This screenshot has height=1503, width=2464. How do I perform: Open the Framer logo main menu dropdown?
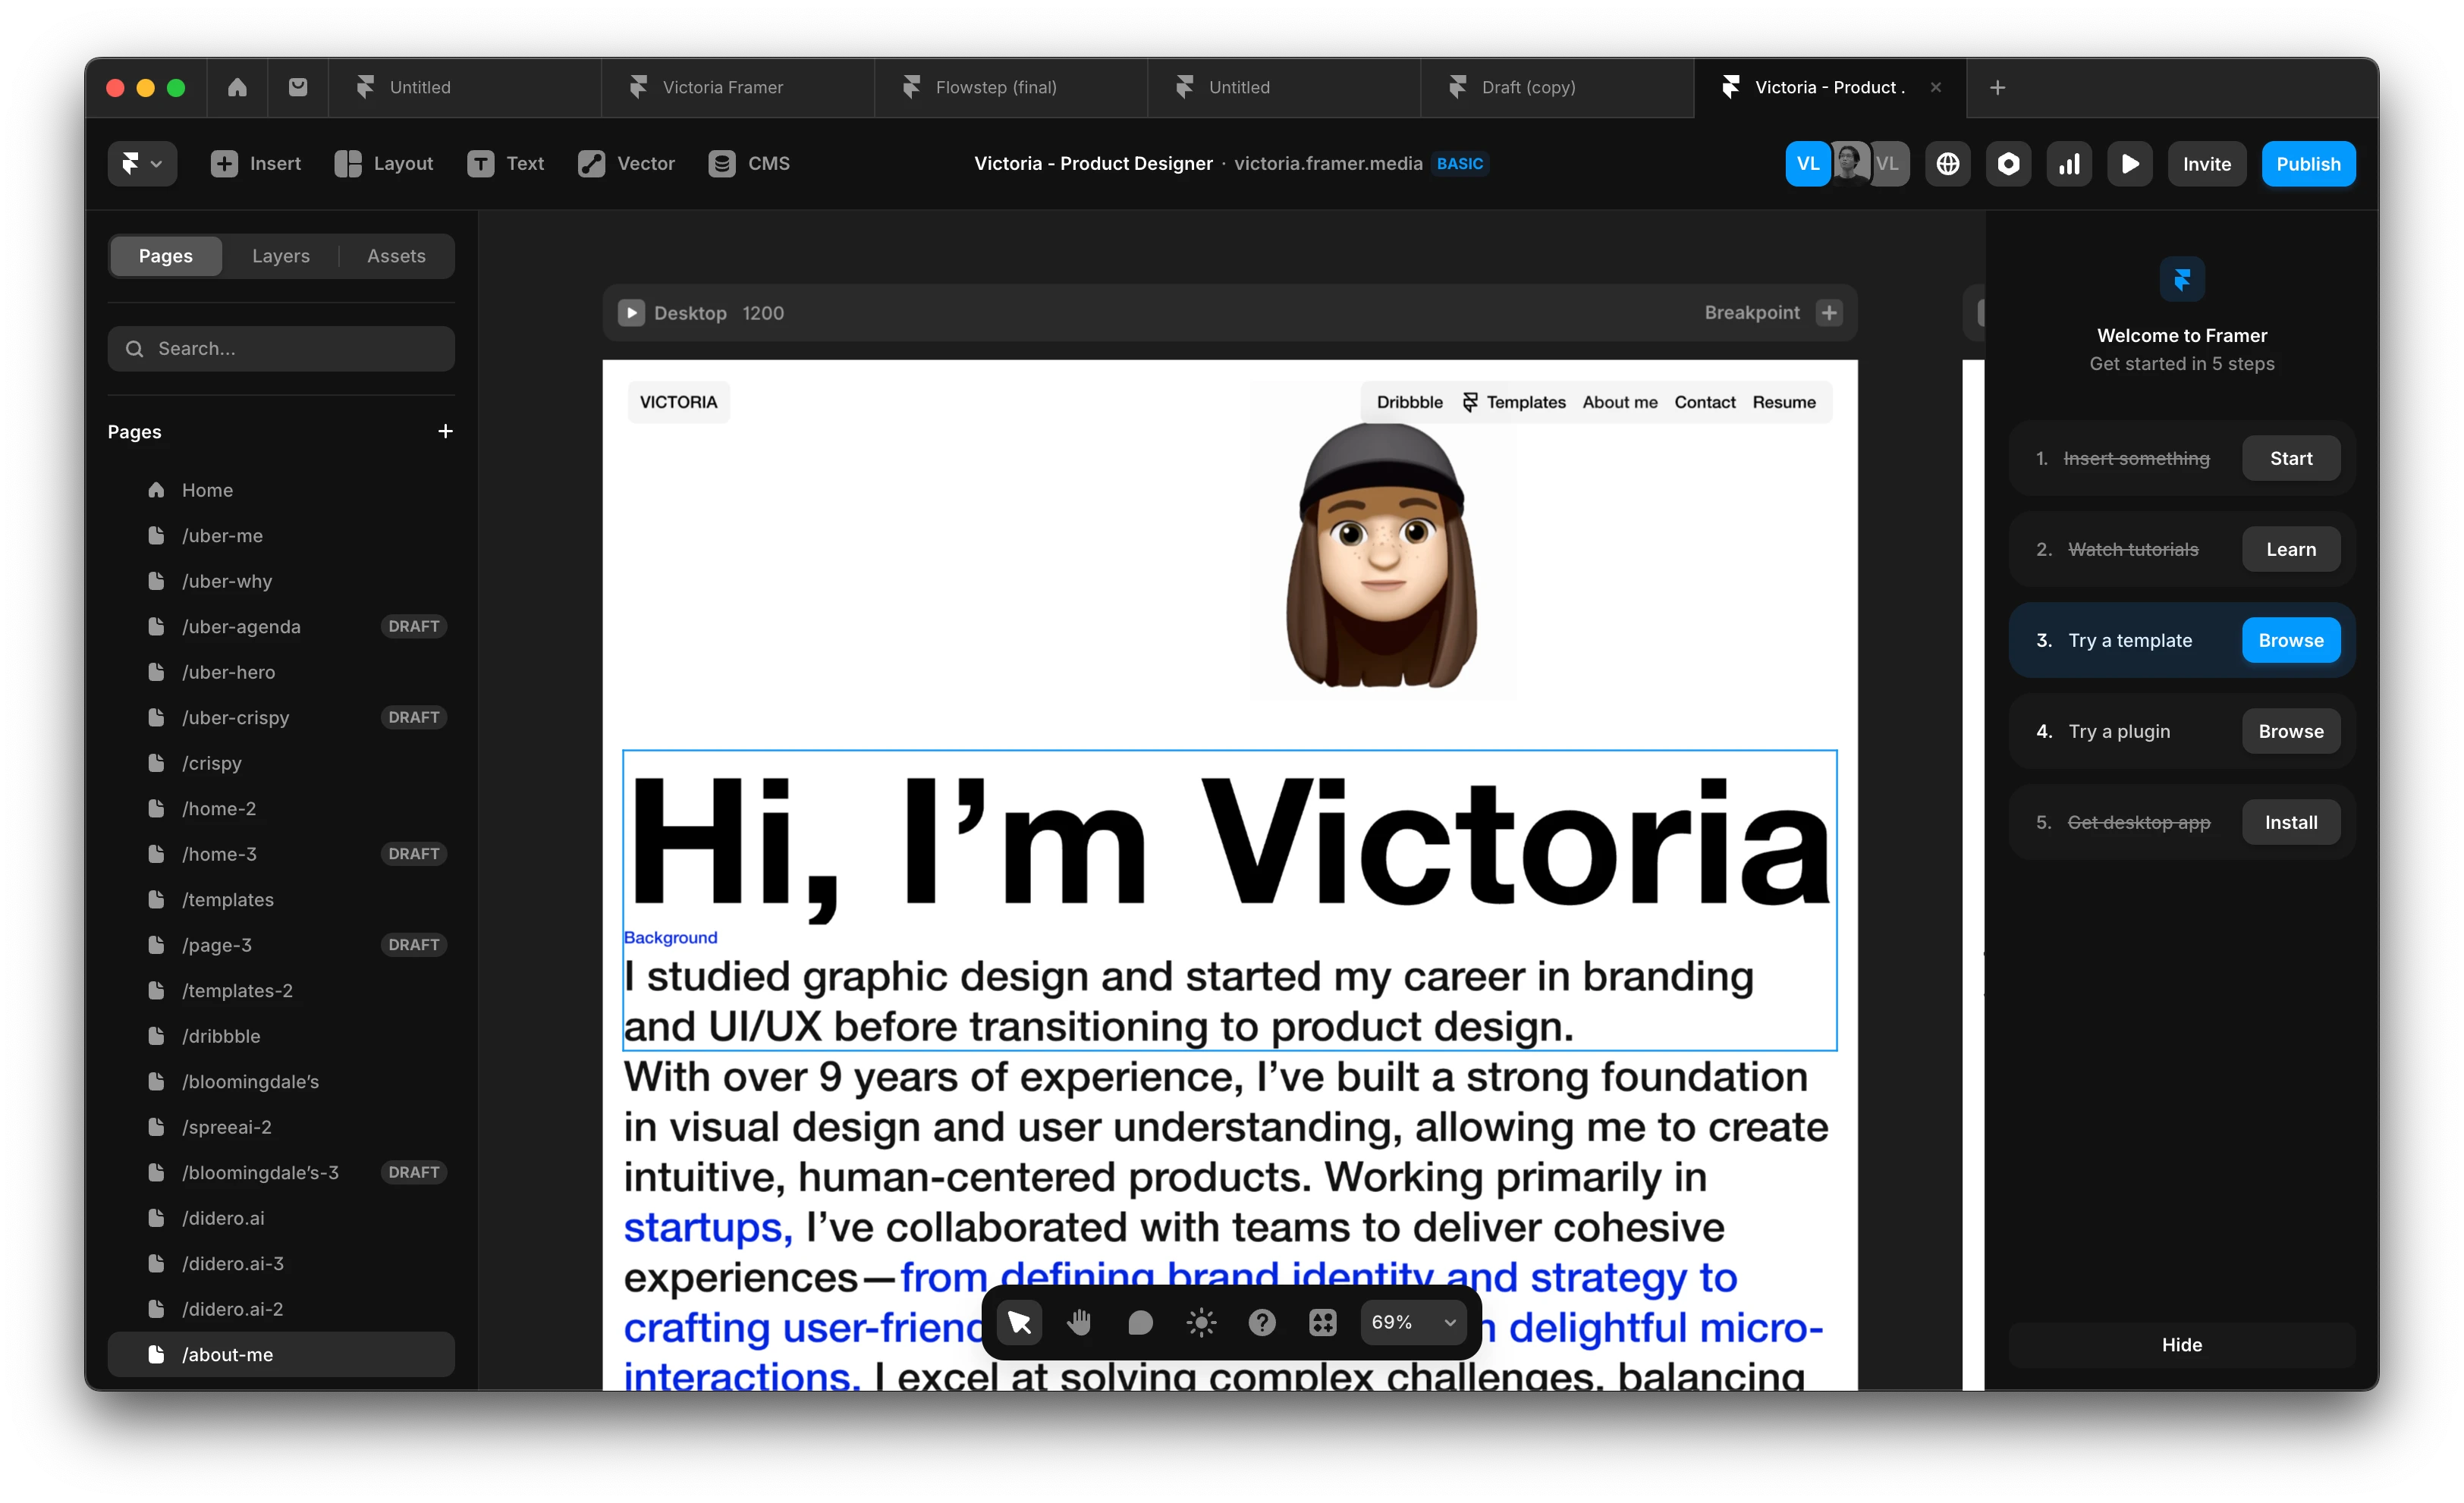[142, 164]
